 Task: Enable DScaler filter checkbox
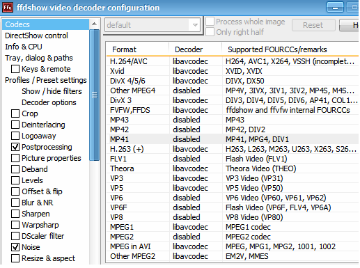(x=15, y=236)
